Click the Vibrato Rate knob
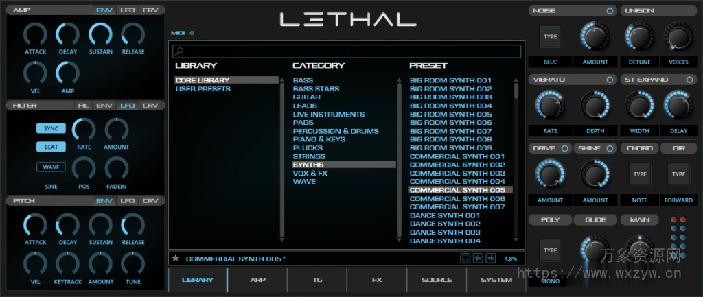The height and width of the screenshot is (297, 703). click(x=550, y=105)
